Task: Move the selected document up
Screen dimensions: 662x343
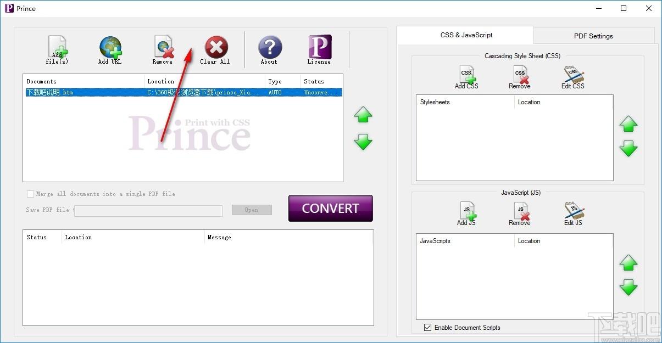Action: coord(363,115)
